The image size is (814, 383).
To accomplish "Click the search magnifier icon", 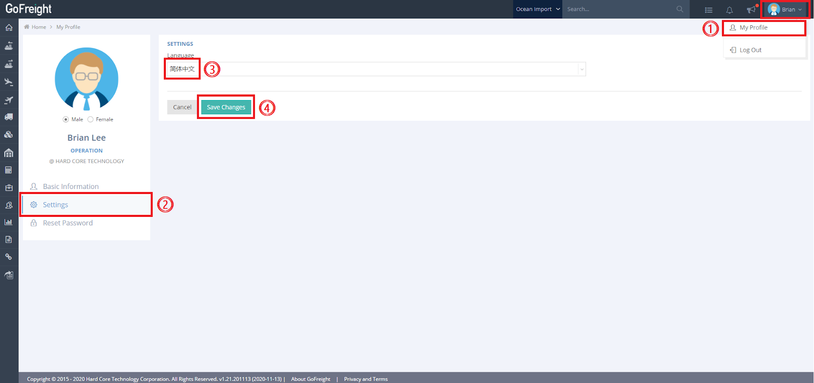I will pos(680,9).
